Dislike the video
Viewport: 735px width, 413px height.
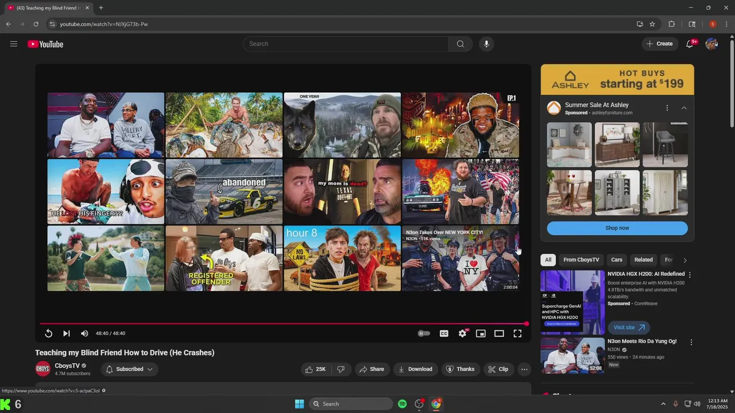(x=341, y=369)
